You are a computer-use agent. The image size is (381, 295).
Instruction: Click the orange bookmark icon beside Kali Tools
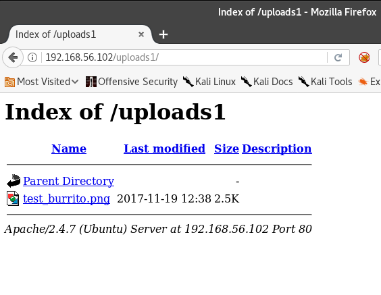(x=363, y=82)
